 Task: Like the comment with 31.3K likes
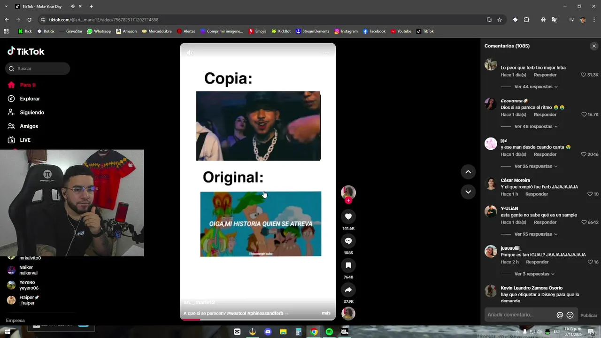(x=584, y=75)
